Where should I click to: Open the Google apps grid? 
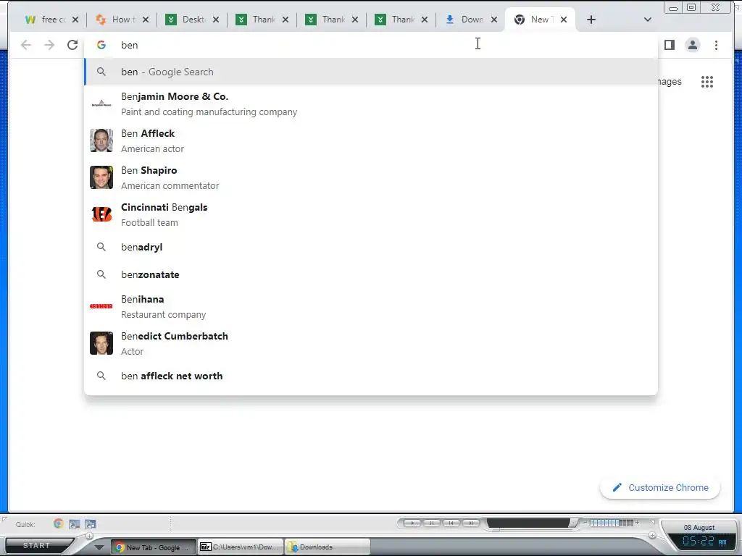click(707, 82)
